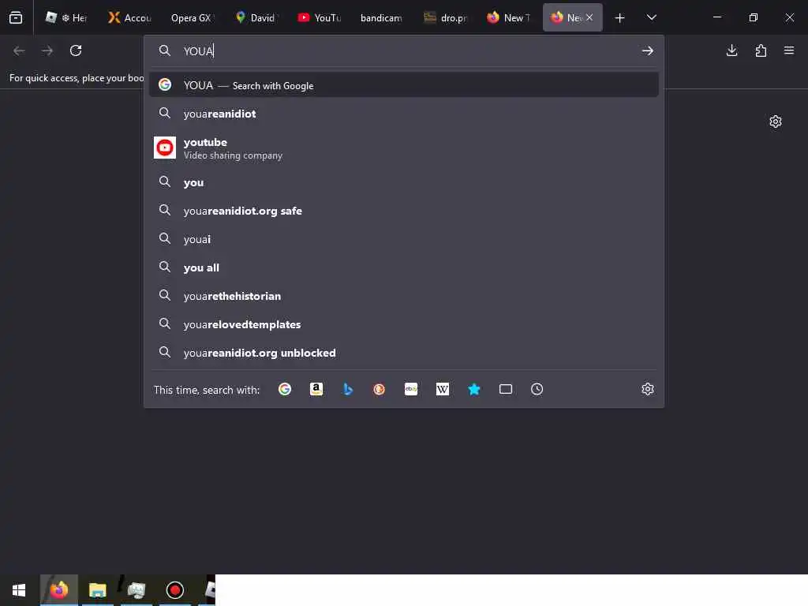Expand the list all tabs chevron

651,17
